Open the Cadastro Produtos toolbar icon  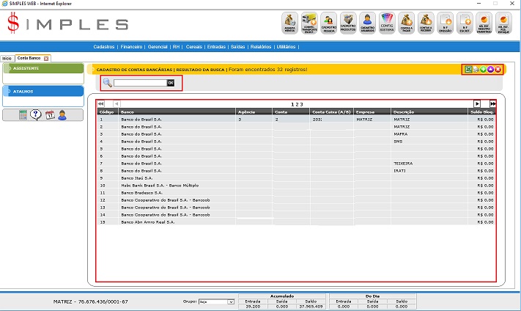tap(348, 23)
